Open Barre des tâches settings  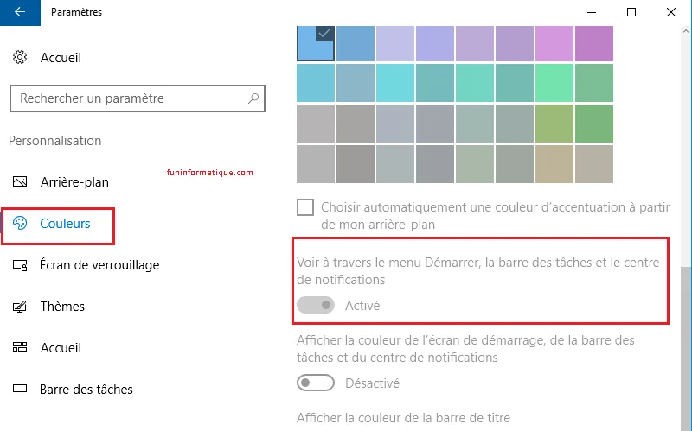tap(86, 390)
